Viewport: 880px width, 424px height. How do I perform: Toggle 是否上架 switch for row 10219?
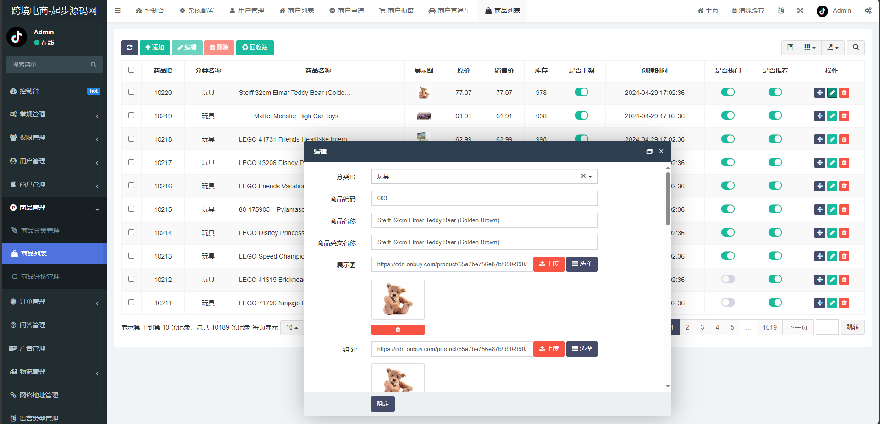[x=581, y=116]
